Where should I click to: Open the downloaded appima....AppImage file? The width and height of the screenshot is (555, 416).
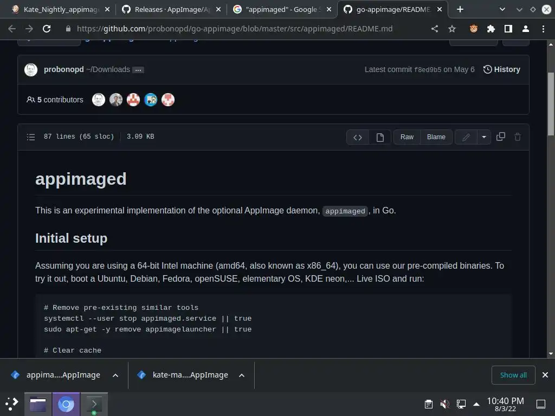click(56, 375)
